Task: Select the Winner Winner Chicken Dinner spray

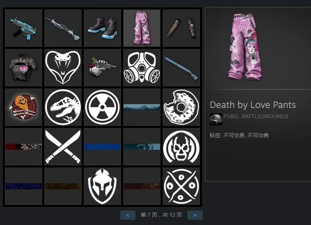Action: [24, 107]
